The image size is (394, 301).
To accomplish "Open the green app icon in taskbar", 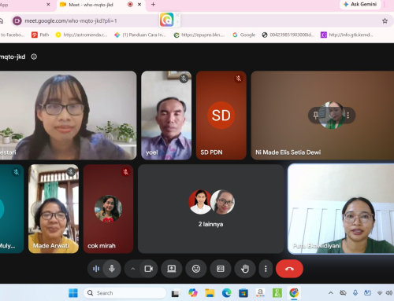I will (x=277, y=293).
